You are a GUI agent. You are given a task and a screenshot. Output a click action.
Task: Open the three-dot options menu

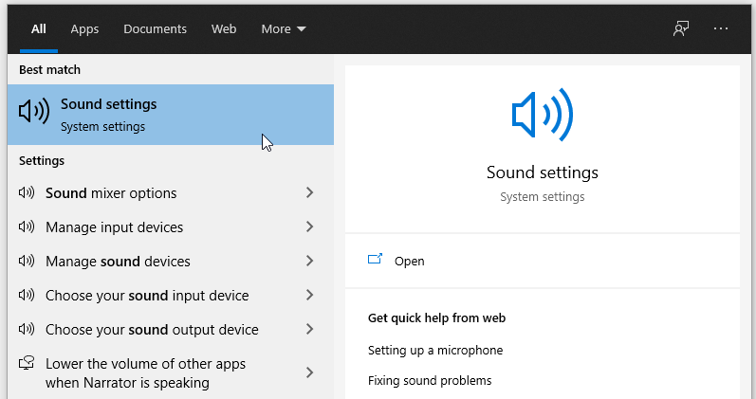pos(721,29)
